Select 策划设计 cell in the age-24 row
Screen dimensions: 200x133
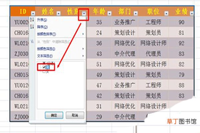pos(125,33)
